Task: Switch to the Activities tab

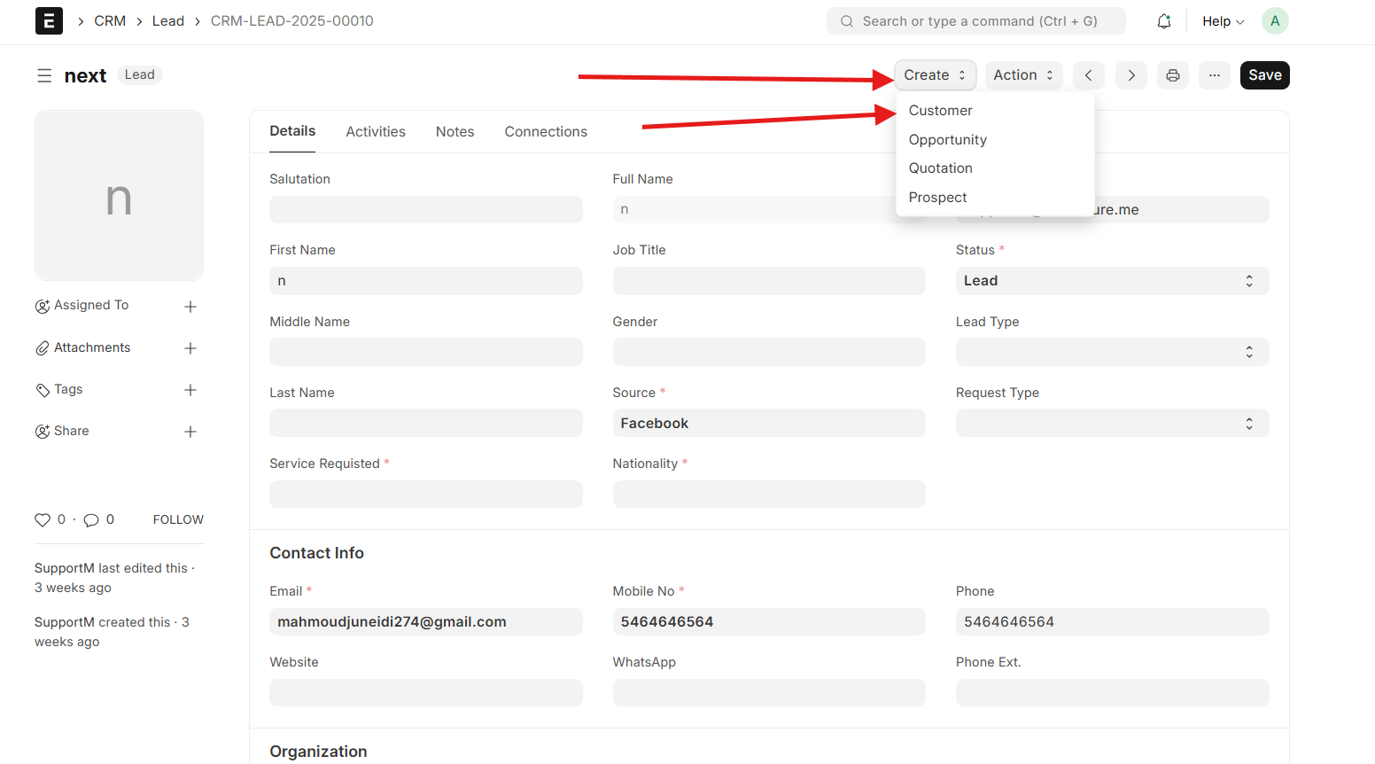Action: coord(376,132)
